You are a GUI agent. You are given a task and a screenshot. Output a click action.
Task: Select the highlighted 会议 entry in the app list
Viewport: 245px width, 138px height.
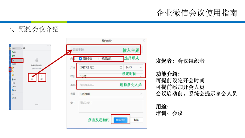pos(17,60)
